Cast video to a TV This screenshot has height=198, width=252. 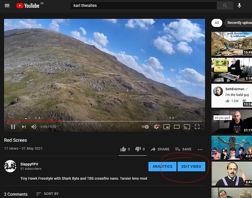click(187, 127)
